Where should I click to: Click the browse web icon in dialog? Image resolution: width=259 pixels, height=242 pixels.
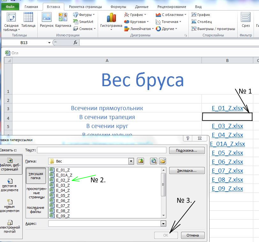click(x=154, y=161)
